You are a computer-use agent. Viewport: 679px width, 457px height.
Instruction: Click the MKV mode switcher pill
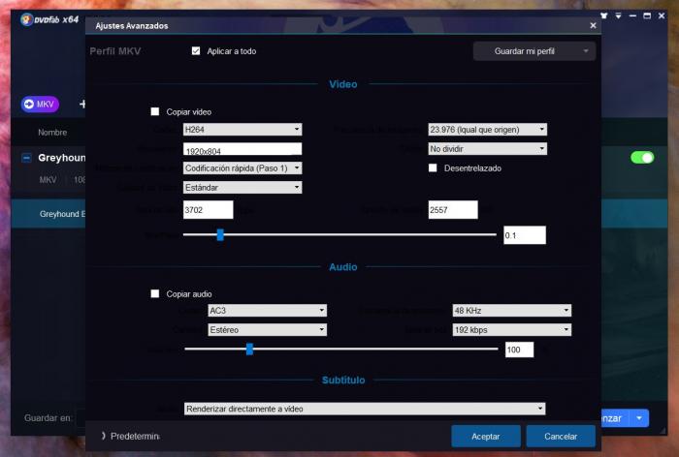(40, 105)
